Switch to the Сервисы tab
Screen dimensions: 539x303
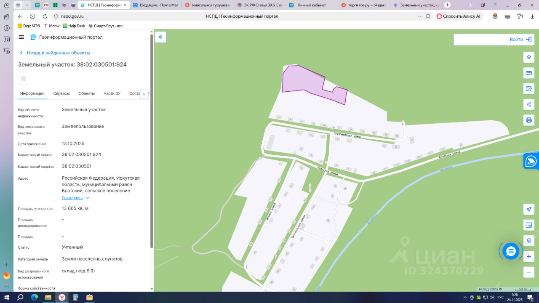click(x=61, y=93)
